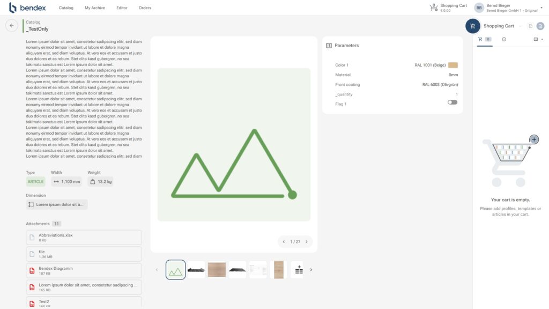Click the outlined document icon in the cart header
Viewport: 549px width, 309px height.
coord(530,26)
